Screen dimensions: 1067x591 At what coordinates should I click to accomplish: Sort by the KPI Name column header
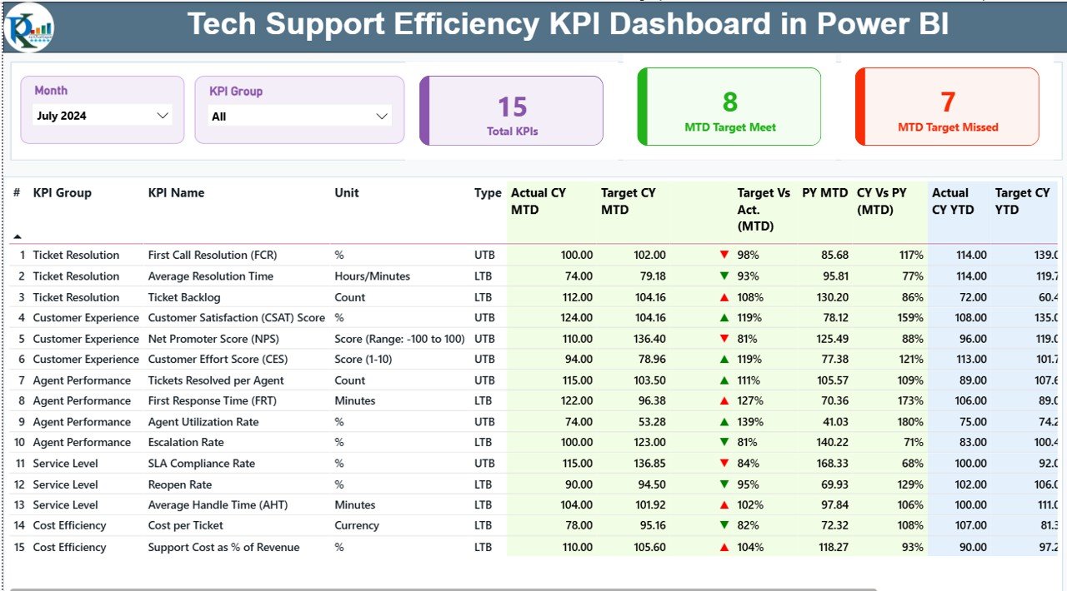coord(178,192)
